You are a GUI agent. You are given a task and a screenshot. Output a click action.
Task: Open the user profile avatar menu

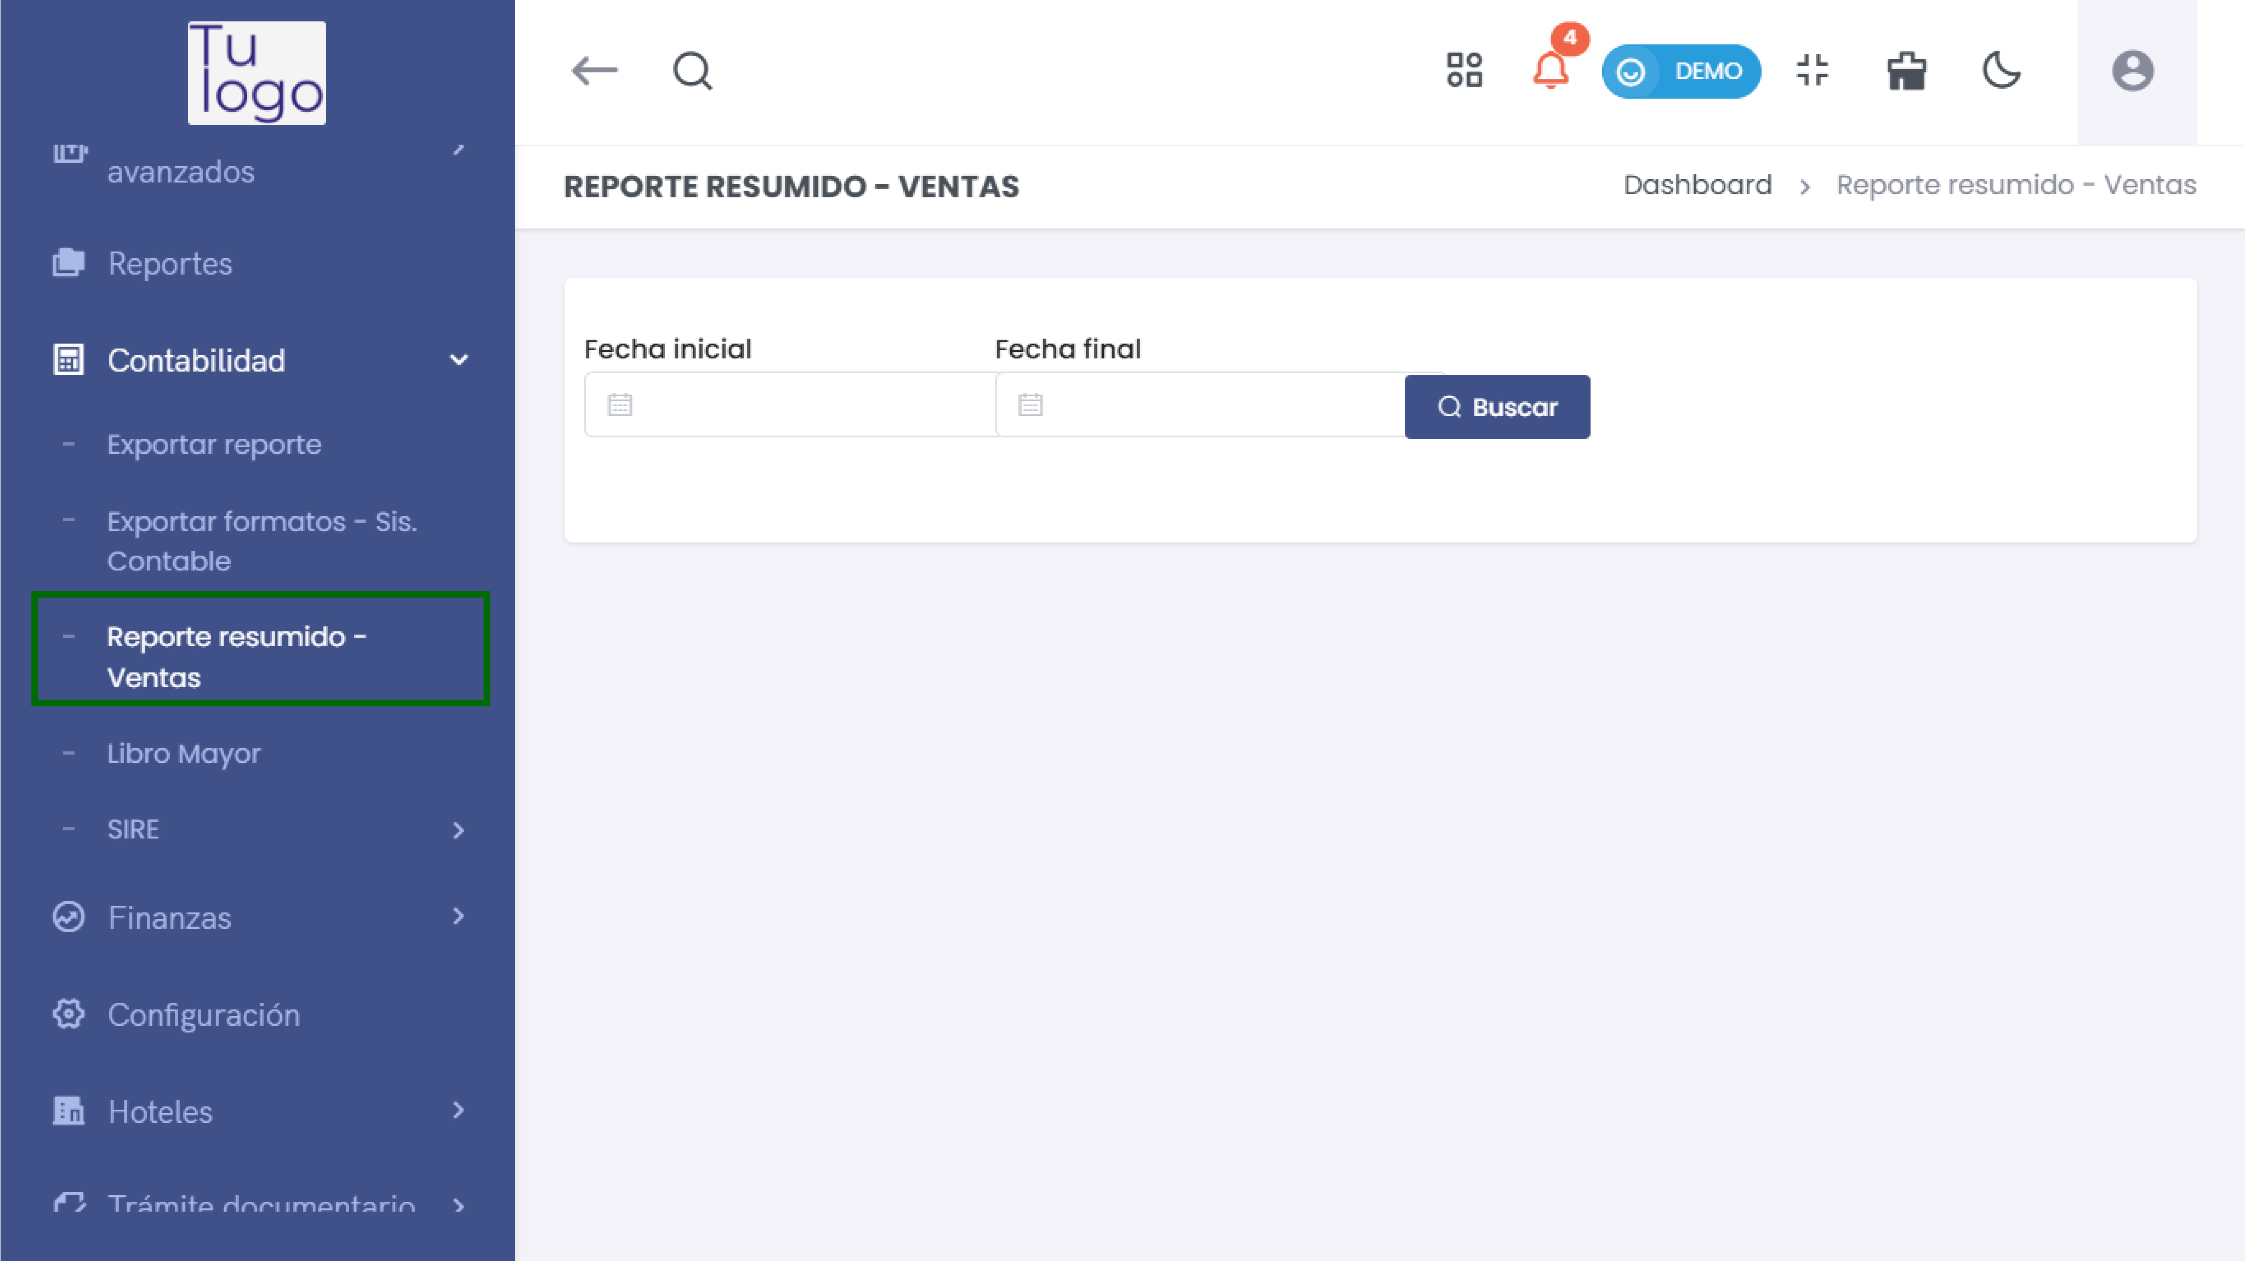[2132, 71]
